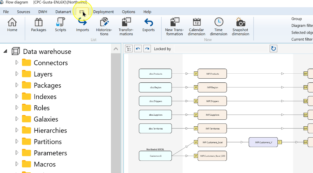Viewport: 313px width, 173px height.
Task: Select the IMP.Customers_V view node
Action: [x=263, y=142]
